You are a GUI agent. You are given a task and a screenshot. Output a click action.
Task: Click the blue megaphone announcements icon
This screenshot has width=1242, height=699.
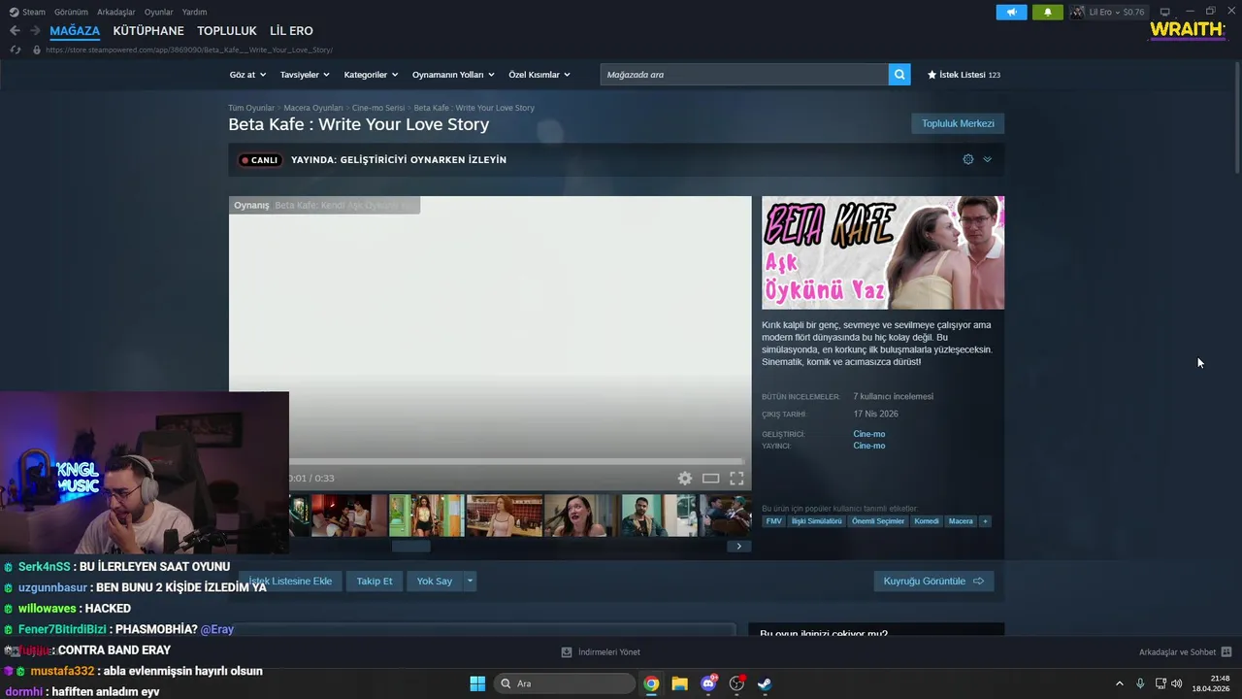[1011, 12]
